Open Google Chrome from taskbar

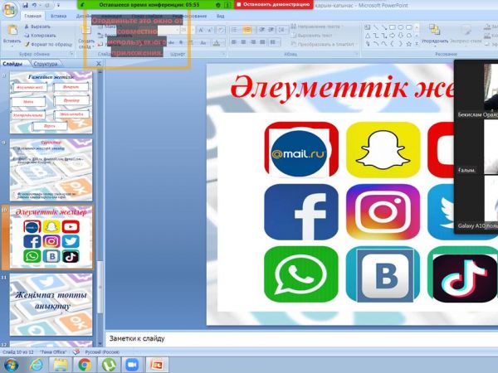coord(84,364)
